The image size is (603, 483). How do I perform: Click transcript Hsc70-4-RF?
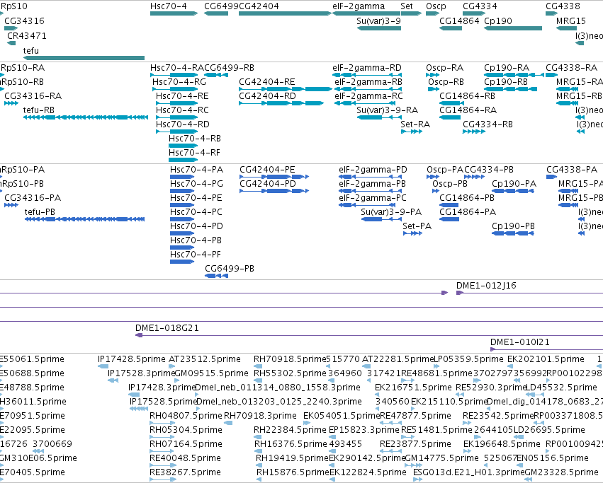click(x=183, y=160)
